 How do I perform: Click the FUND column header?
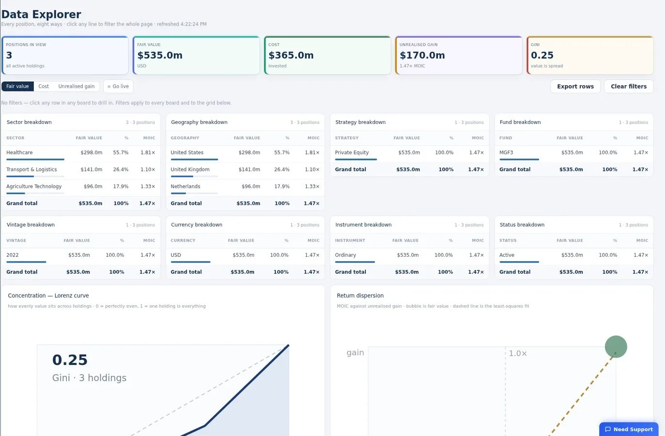[x=506, y=138]
